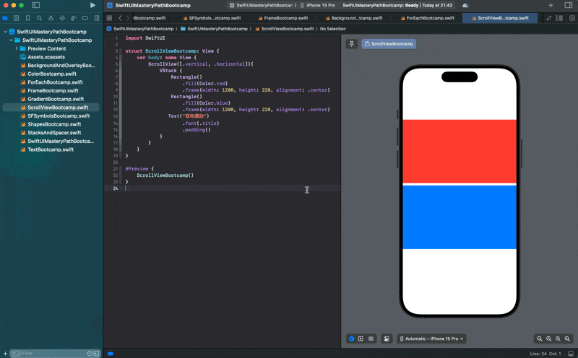Open the Find navigator magnifier icon
Screen dimensions: 578x358
[x=39, y=18]
